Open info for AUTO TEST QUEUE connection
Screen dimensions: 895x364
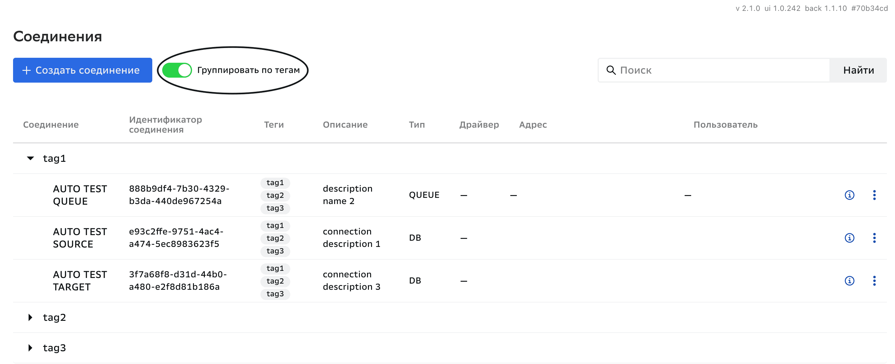coord(849,195)
